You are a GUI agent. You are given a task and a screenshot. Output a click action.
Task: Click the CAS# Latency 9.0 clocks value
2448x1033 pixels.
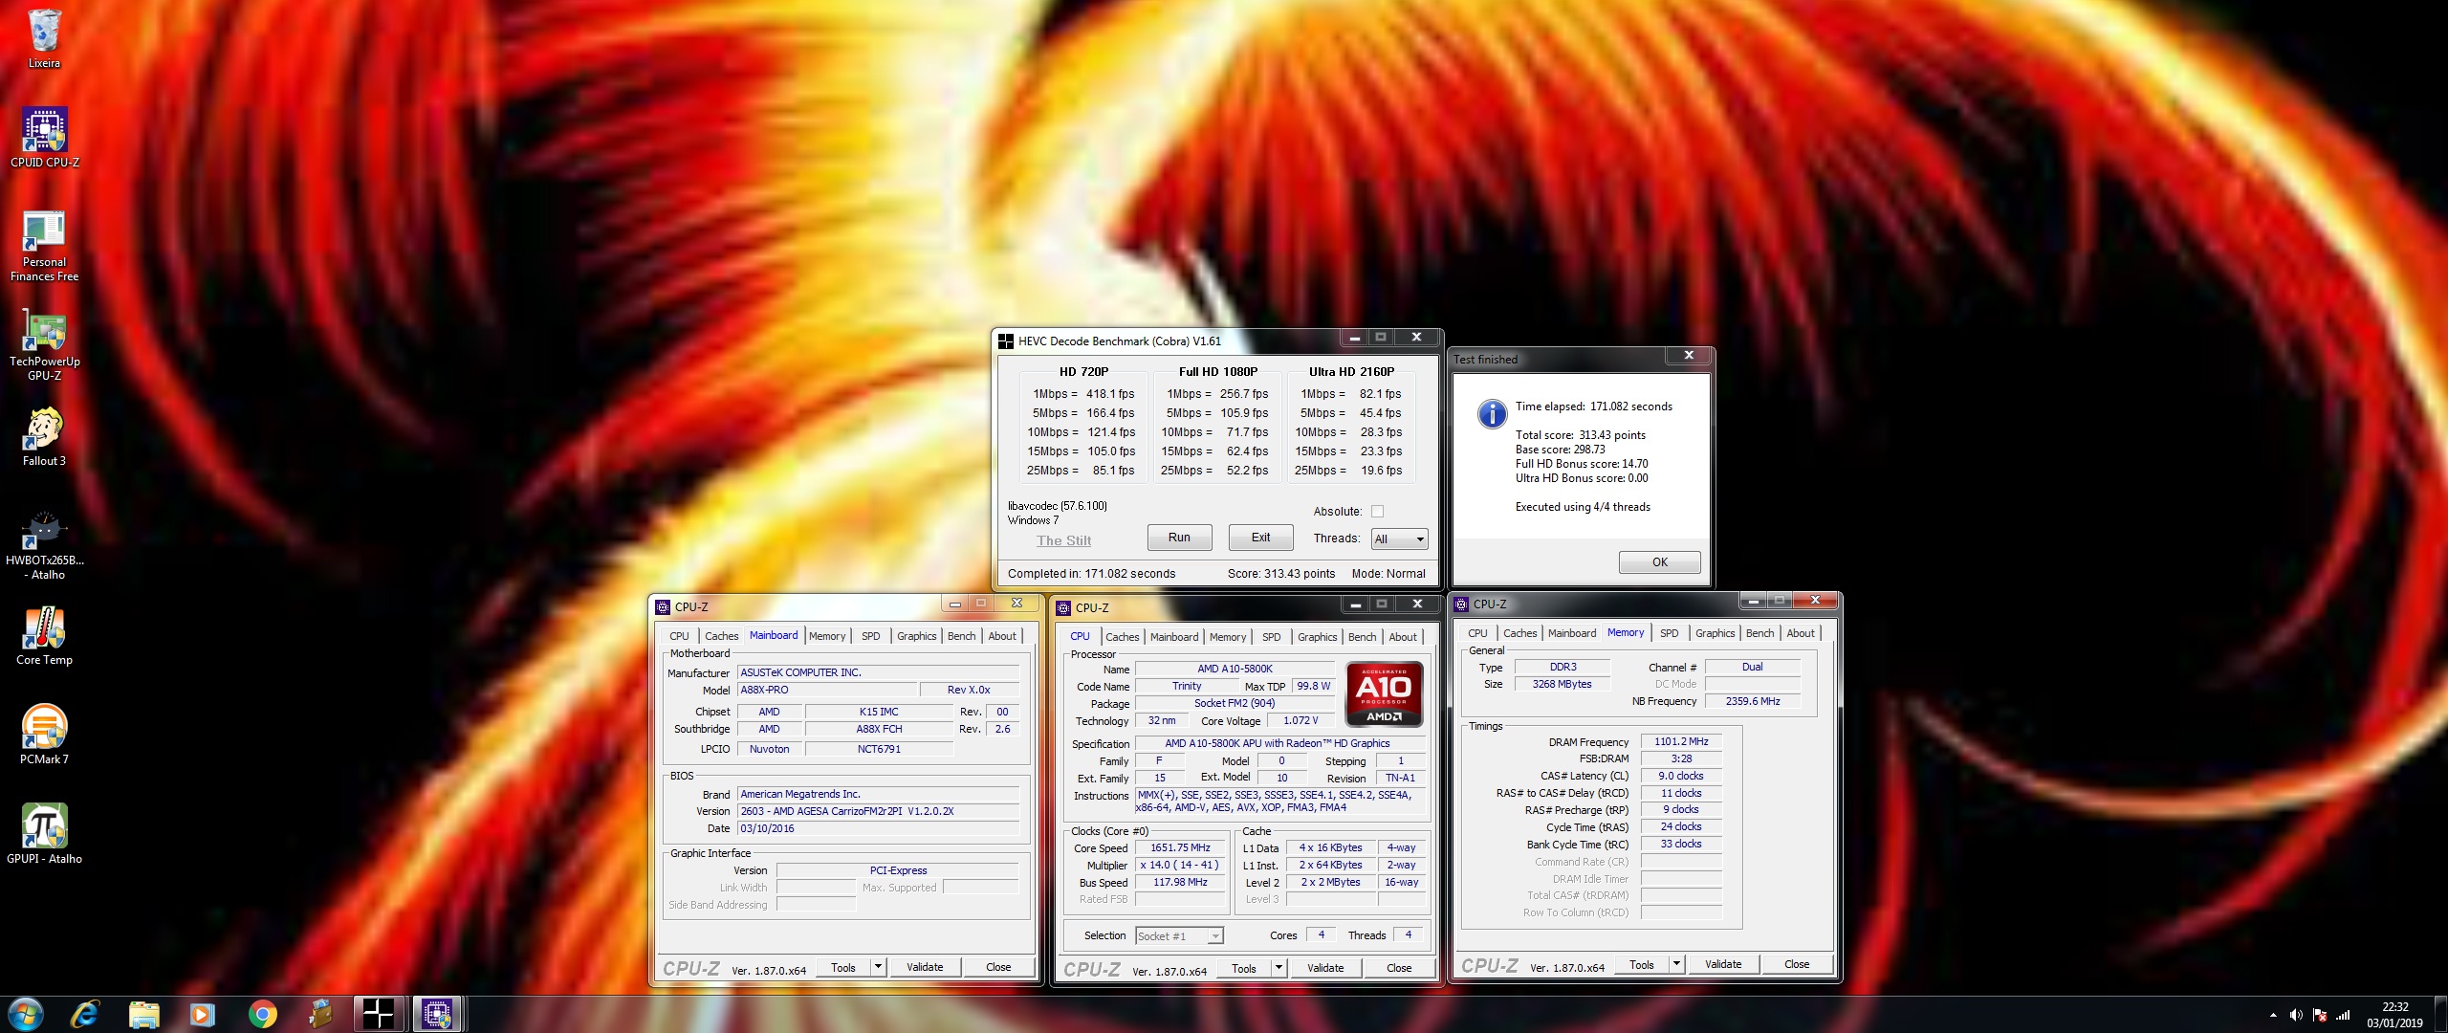1680,777
